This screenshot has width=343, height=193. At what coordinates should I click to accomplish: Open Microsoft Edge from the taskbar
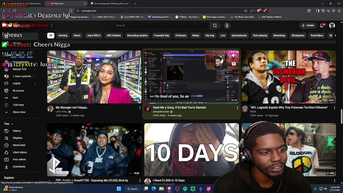point(154,189)
